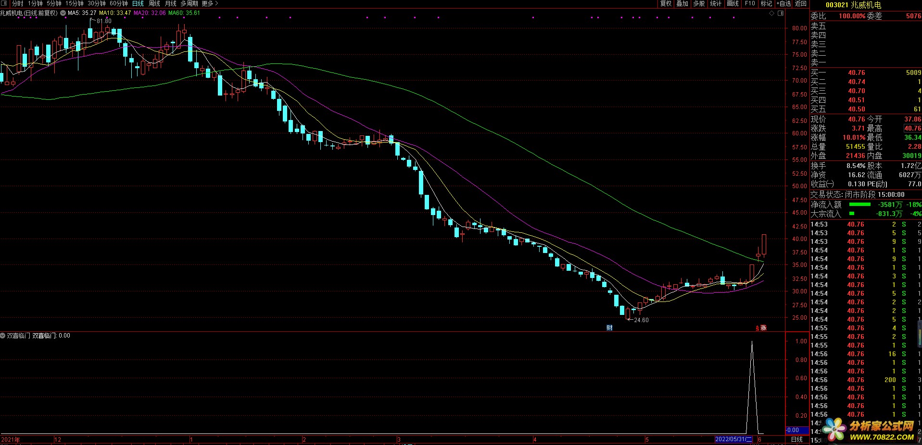Click the MA20: 32.06 indicator label
This screenshot has width=922, height=445.
tap(150, 13)
